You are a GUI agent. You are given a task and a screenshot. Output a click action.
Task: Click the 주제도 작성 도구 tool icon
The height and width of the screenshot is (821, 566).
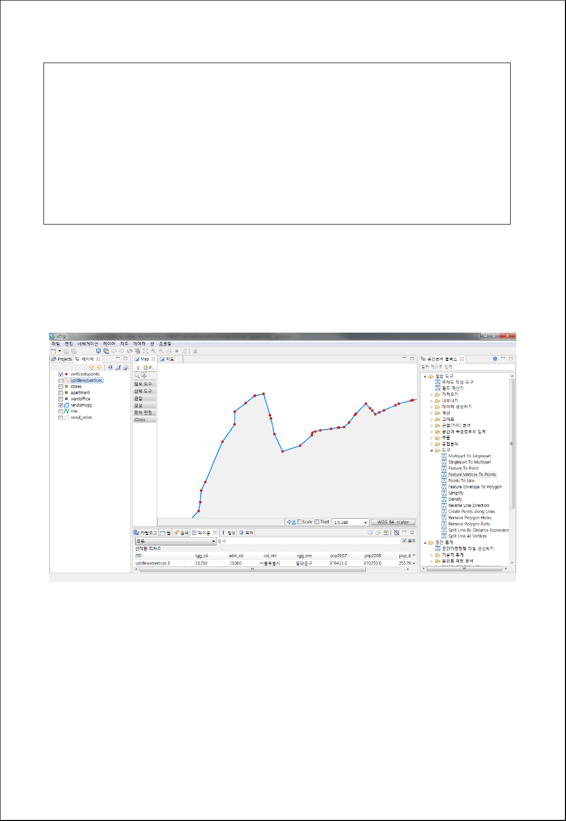pos(438,382)
